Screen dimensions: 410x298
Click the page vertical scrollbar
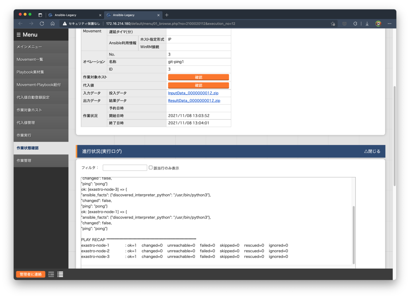click(x=394, y=136)
